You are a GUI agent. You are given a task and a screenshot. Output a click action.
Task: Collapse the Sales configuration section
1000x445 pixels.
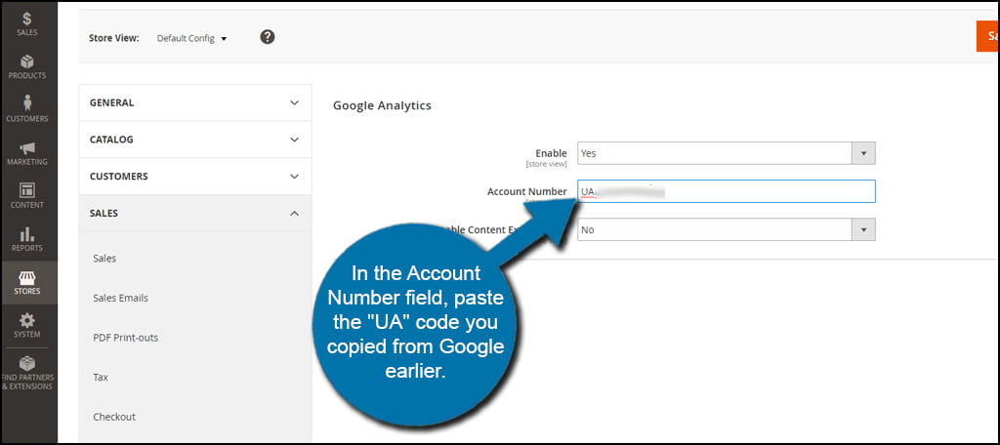pyautogui.click(x=195, y=214)
